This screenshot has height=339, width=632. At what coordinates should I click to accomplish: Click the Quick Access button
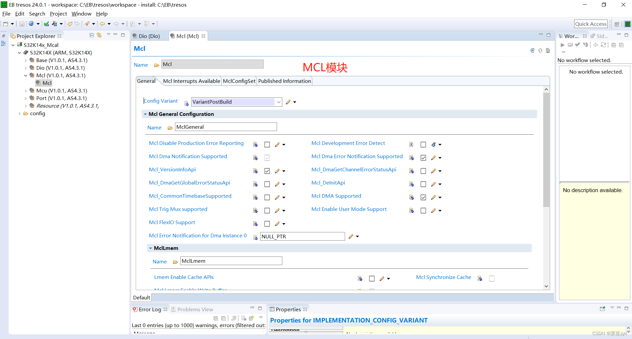pyautogui.click(x=591, y=23)
